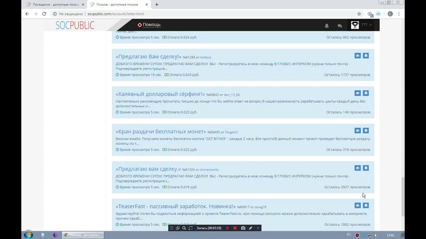Open the Chrome profile avatar button
The image size is (426, 239).
[x=390, y=14]
